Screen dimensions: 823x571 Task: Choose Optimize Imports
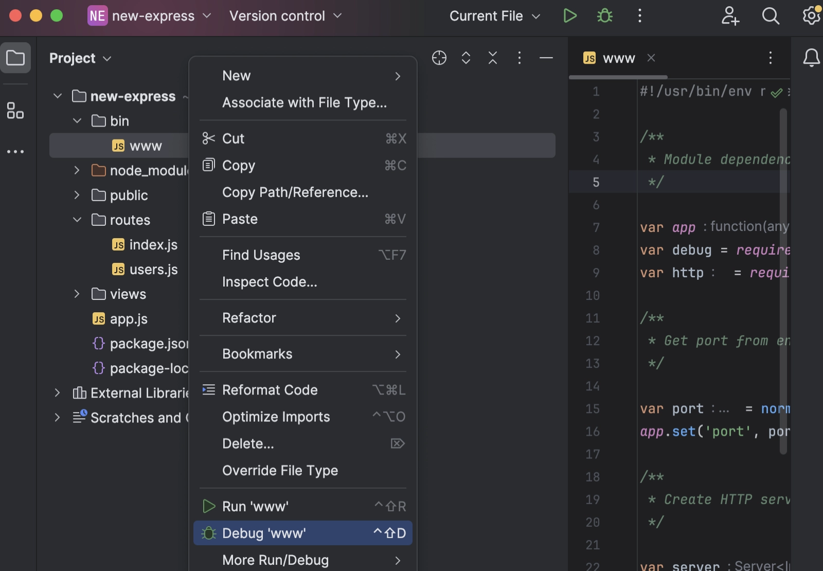[x=303, y=417]
